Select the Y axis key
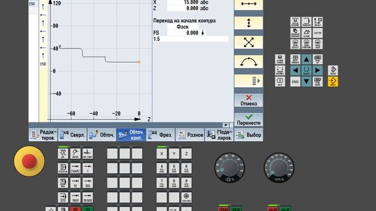This screenshot has width=376, height=211. (x=174, y=154)
